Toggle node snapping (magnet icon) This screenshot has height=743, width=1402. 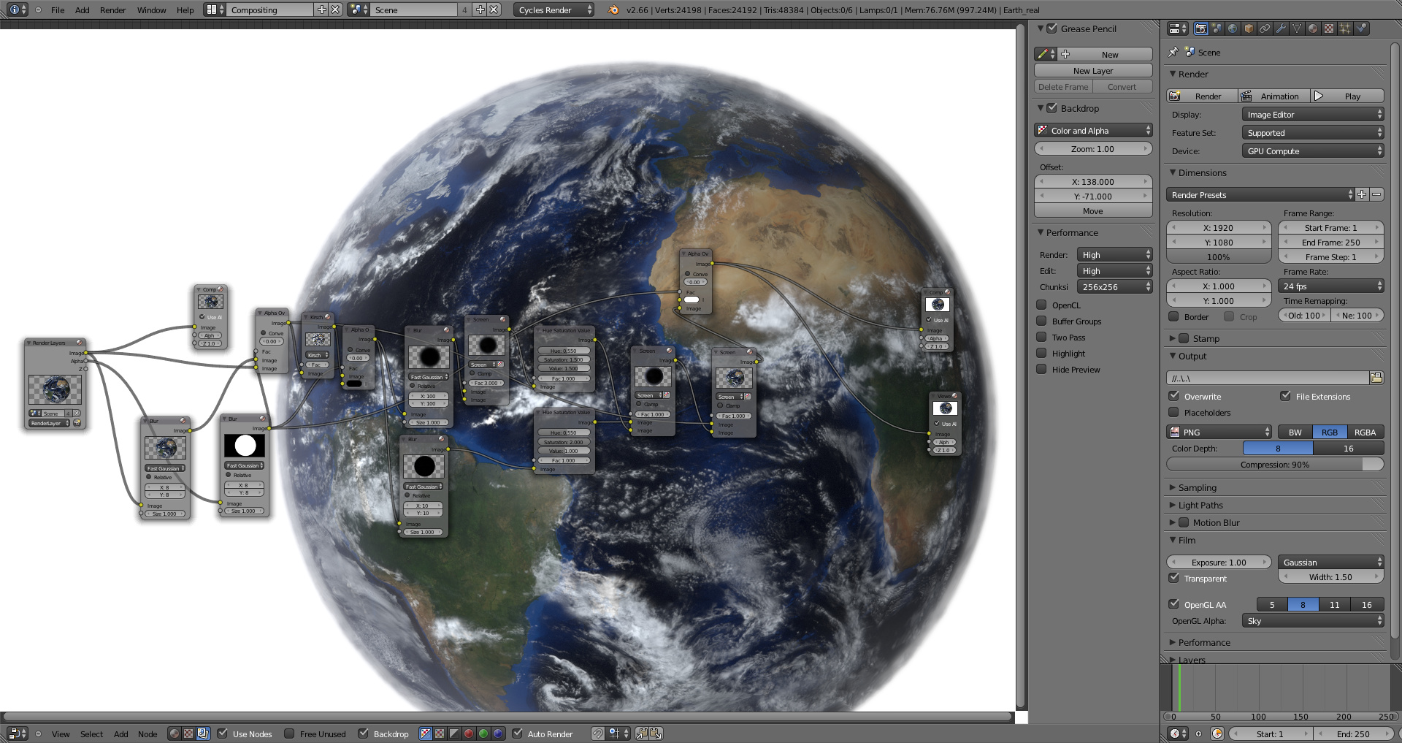coord(598,734)
